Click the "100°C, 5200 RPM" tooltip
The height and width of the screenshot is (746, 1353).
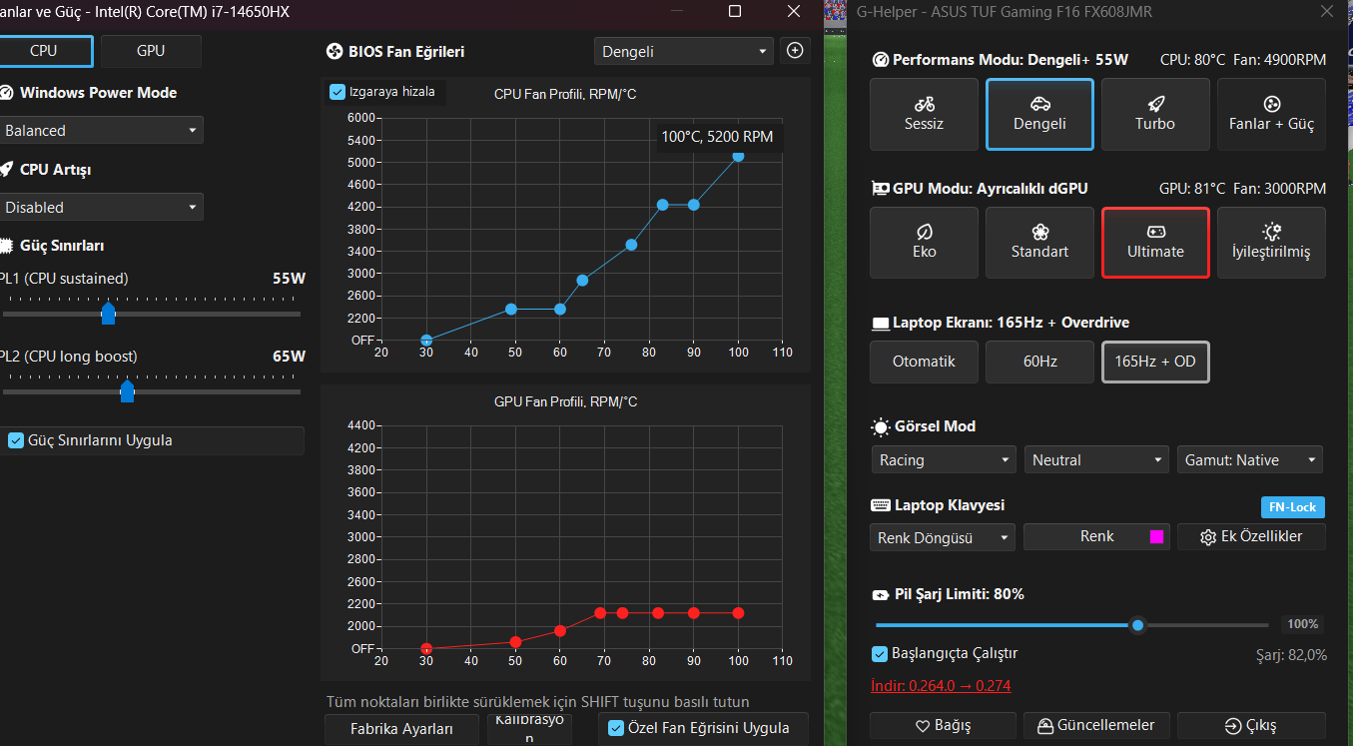pyautogui.click(x=717, y=136)
